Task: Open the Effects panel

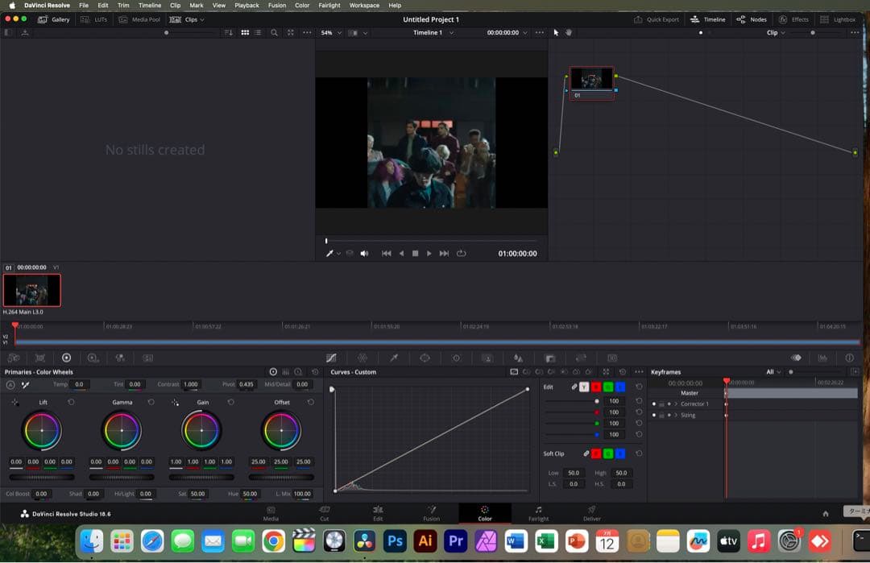Action: [794, 19]
